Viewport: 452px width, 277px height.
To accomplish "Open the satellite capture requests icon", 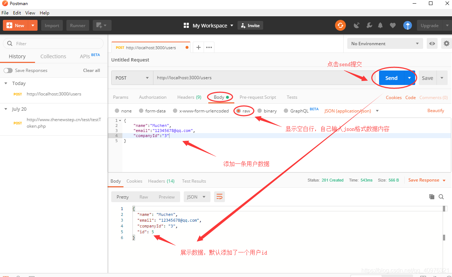I will point(357,25).
